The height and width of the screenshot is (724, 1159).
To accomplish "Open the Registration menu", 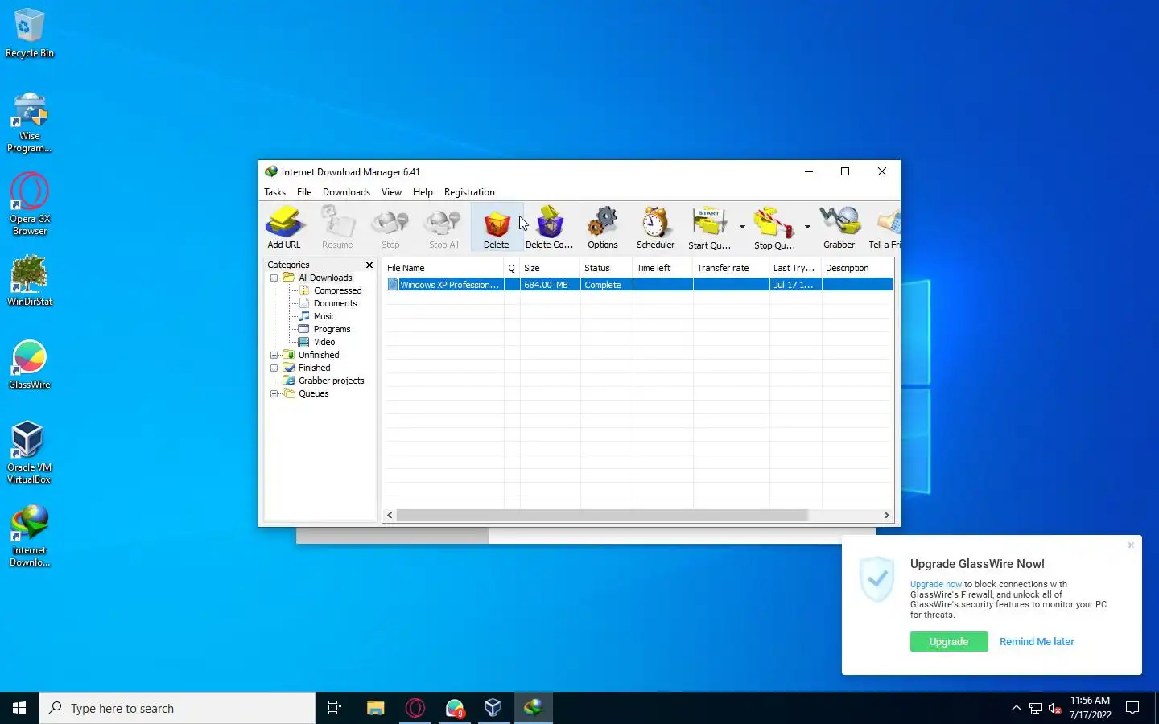I will point(469,192).
